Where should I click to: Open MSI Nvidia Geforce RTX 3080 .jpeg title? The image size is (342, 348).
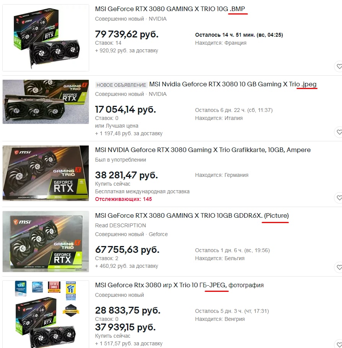[233, 84]
